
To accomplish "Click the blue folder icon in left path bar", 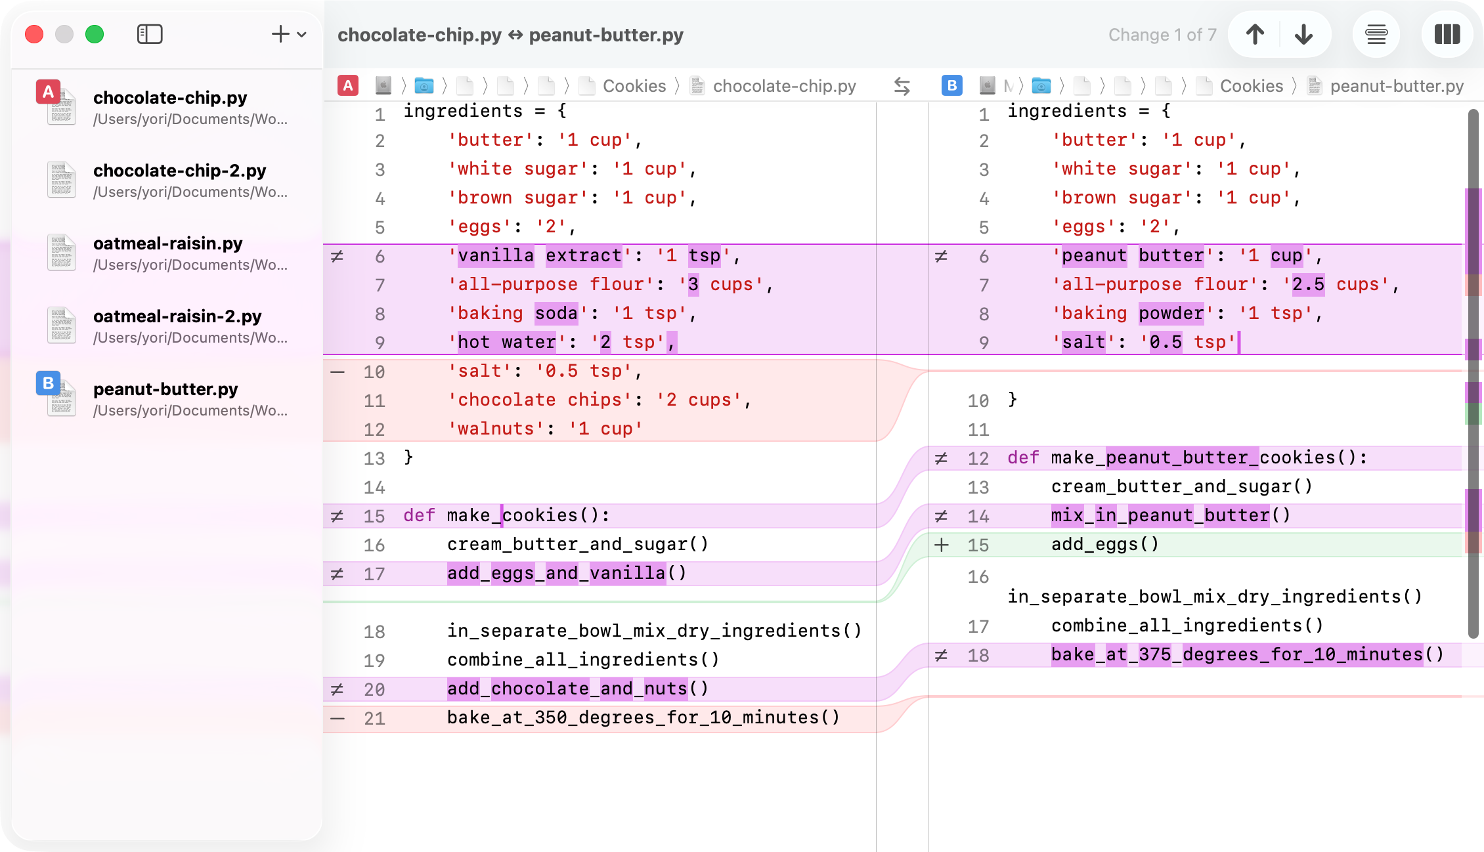I will (424, 85).
